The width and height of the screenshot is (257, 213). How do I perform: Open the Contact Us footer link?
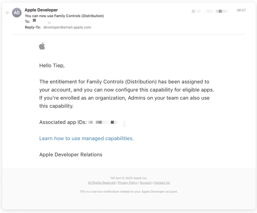(x=162, y=183)
